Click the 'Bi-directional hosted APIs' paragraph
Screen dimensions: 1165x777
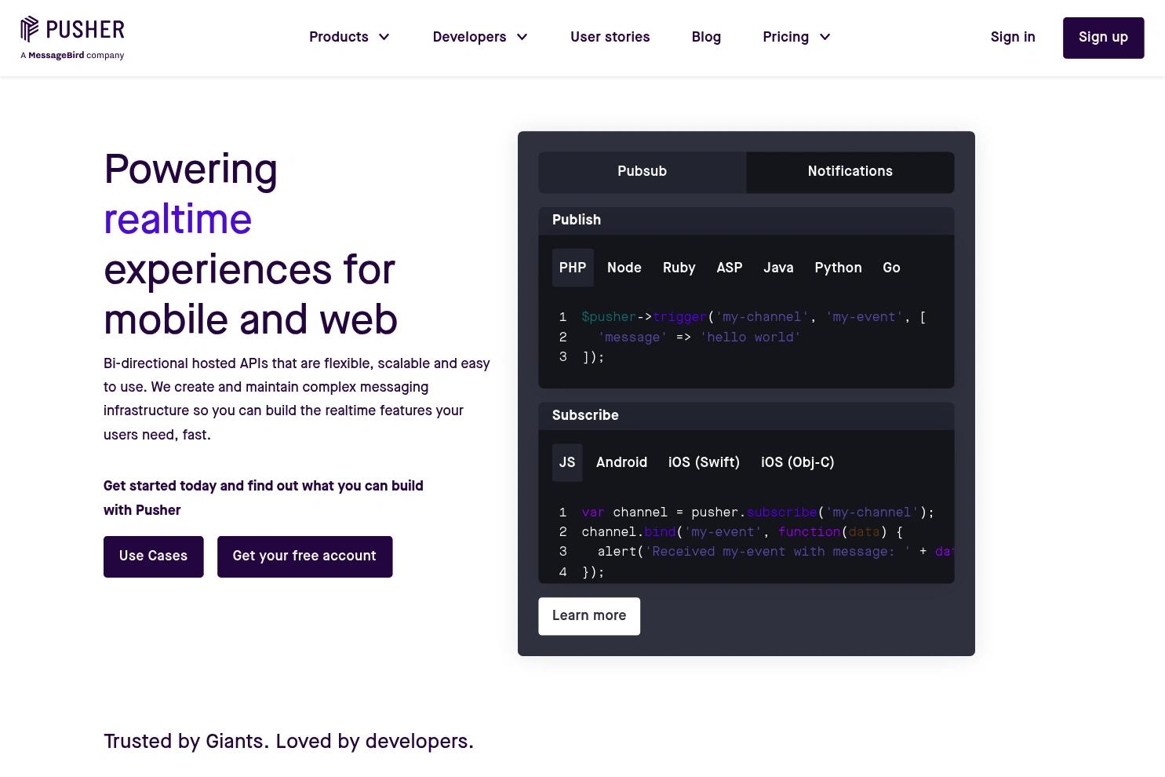(297, 399)
